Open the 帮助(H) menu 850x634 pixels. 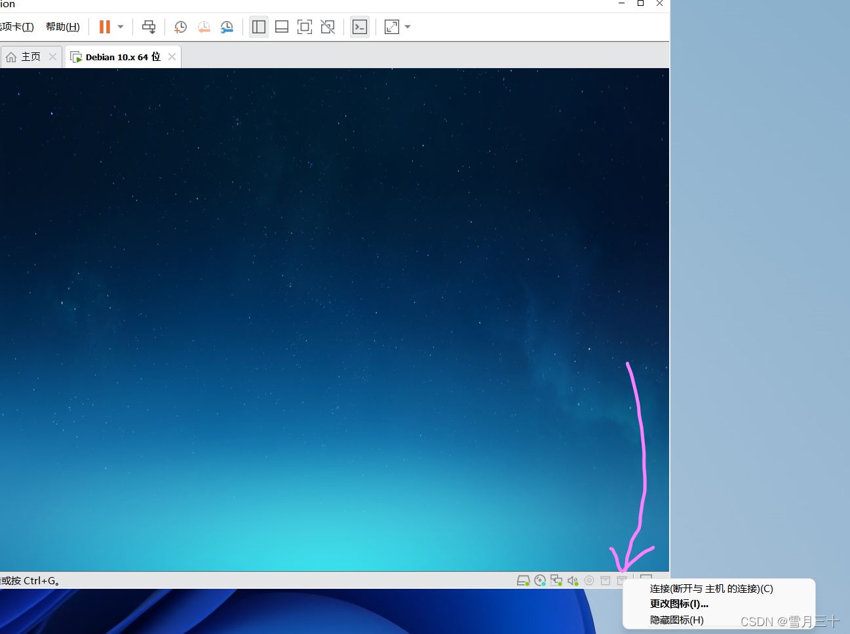(x=63, y=27)
